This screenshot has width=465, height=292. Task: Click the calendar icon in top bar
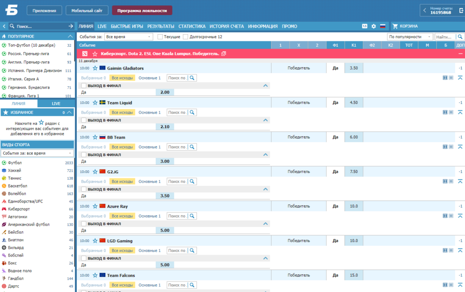[365, 26]
